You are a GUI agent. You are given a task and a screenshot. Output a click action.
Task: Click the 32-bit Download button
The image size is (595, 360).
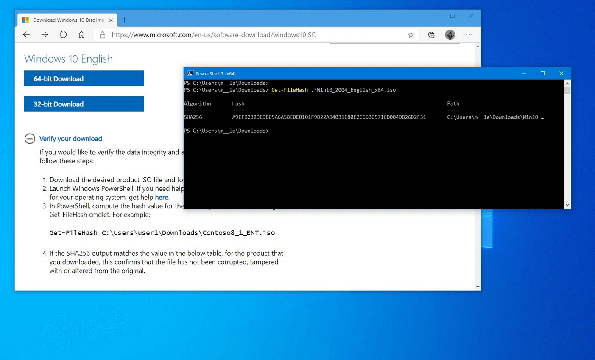(84, 104)
